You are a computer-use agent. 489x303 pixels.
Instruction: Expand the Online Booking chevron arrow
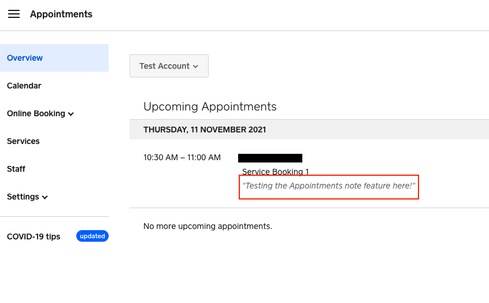tap(71, 114)
